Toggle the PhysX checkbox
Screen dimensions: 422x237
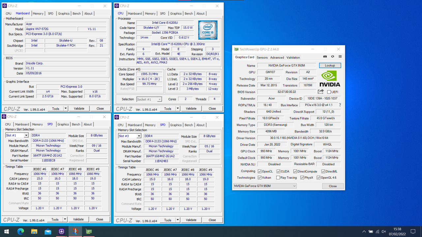pos(302,177)
